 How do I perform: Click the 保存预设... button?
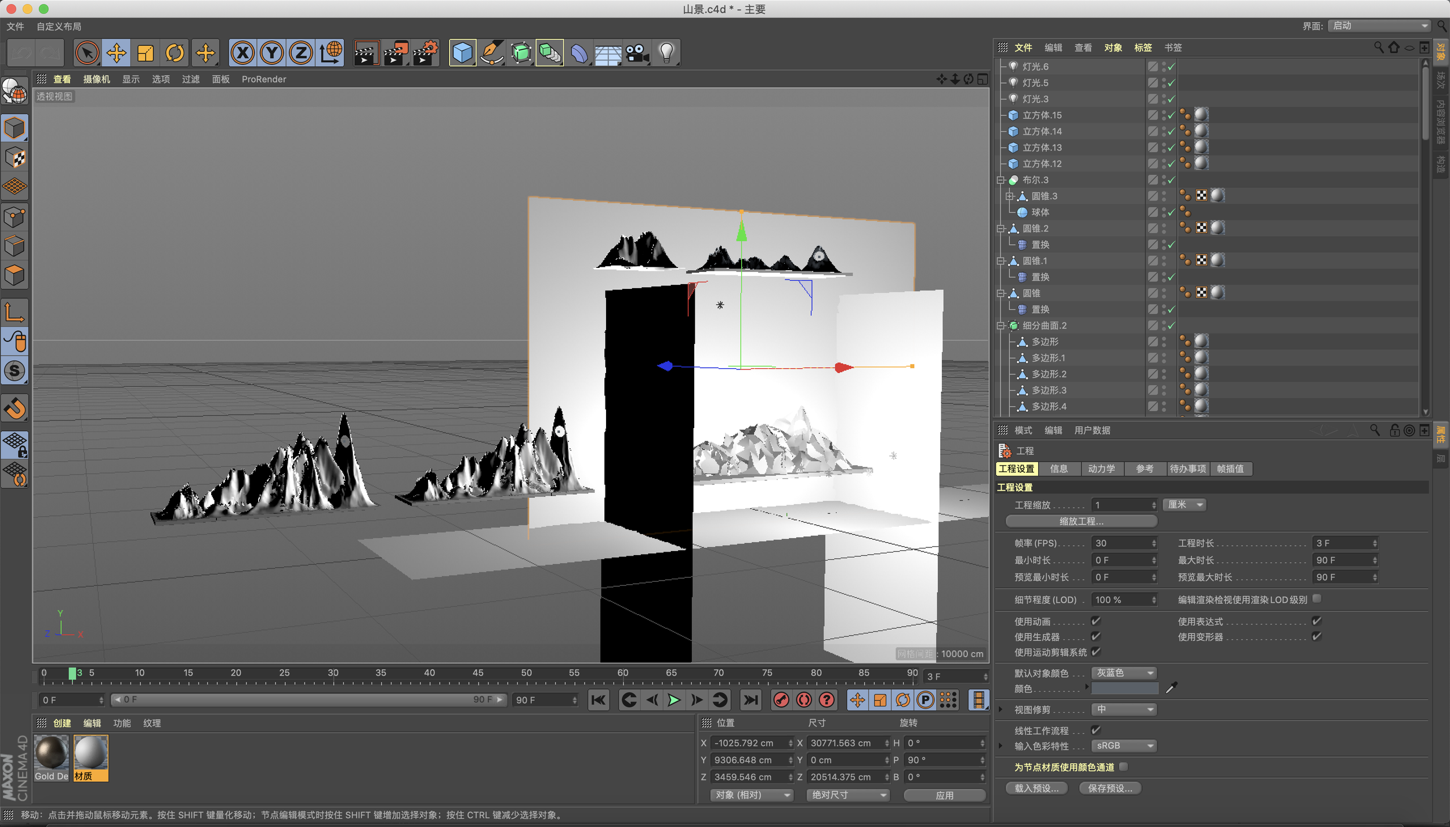click(x=1110, y=788)
